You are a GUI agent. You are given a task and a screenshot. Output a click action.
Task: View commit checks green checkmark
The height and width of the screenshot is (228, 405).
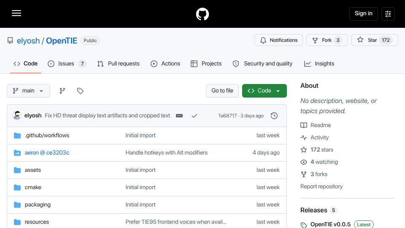pos(194,116)
